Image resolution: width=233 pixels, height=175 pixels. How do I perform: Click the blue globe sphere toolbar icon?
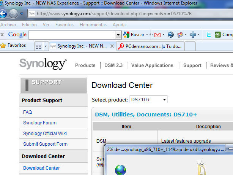[171, 35]
